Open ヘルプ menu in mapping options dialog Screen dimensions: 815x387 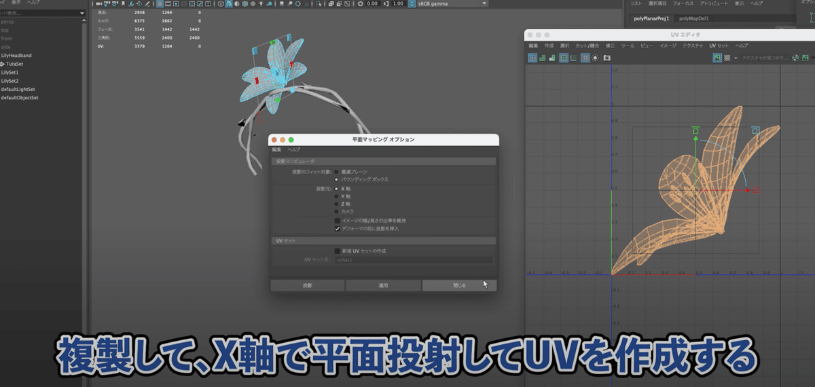coord(293,149)
